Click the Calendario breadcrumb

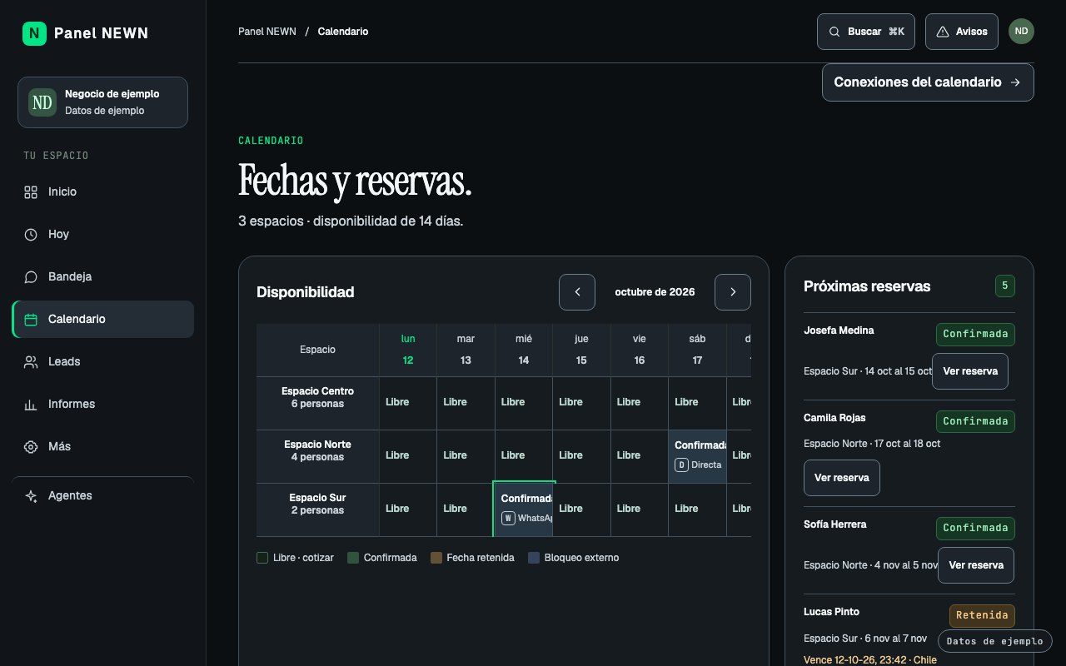[x=343, y=32]
